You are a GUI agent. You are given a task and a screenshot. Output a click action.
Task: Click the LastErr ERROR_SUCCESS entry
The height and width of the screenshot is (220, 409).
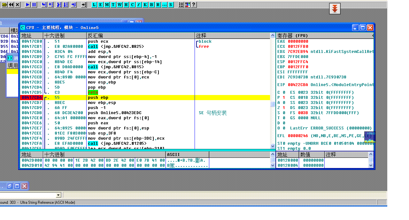(331, 128)
